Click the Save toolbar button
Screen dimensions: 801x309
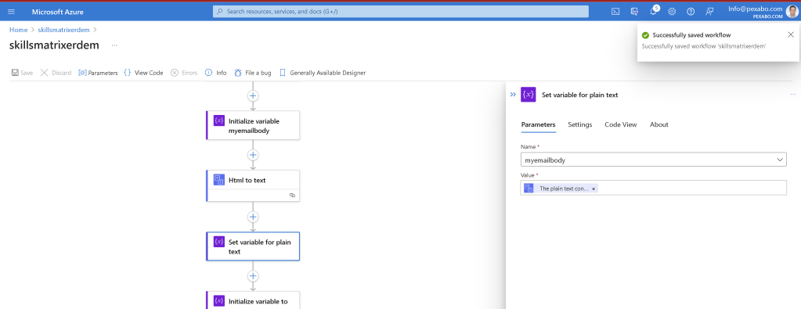[x=22, y=73]
